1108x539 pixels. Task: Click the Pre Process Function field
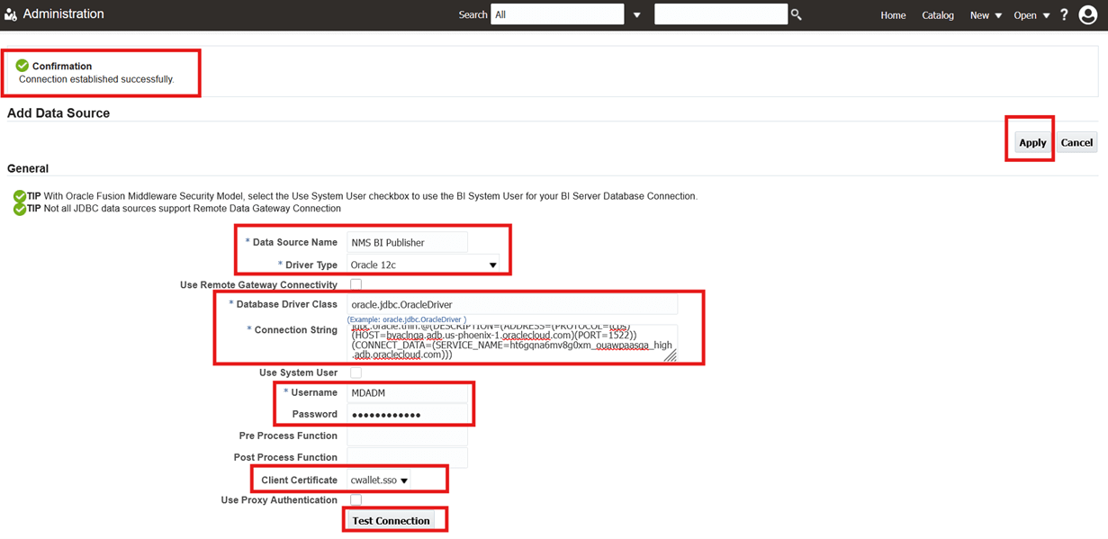click(407, 436)
